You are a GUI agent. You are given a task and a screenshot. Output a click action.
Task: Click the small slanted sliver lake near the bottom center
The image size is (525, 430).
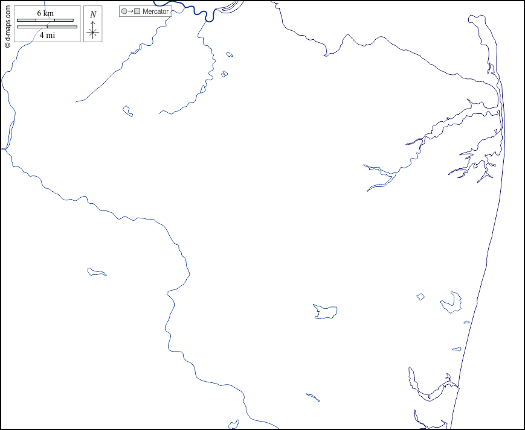click(313, 397)
